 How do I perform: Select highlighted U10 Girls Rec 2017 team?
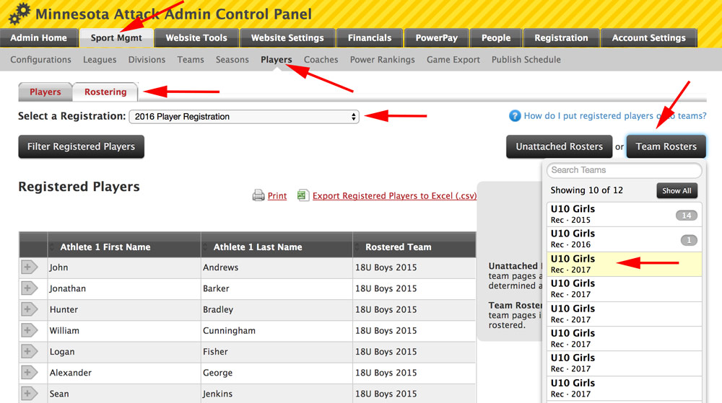(625, 264)
